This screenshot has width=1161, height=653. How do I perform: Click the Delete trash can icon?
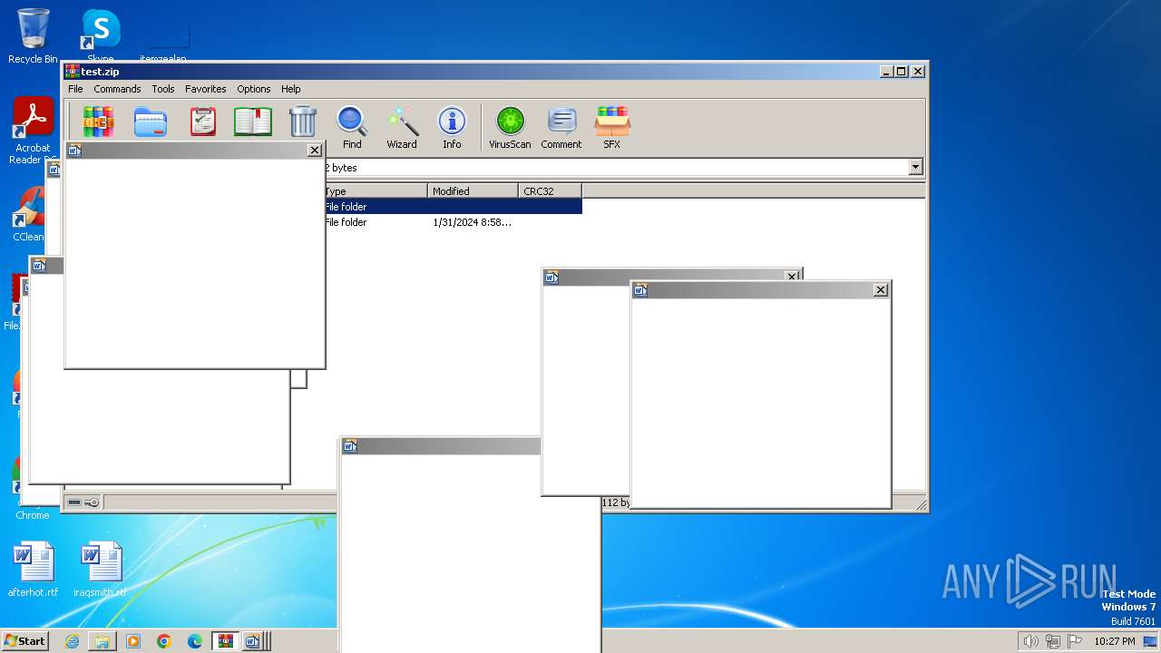[x=302, y=122]
